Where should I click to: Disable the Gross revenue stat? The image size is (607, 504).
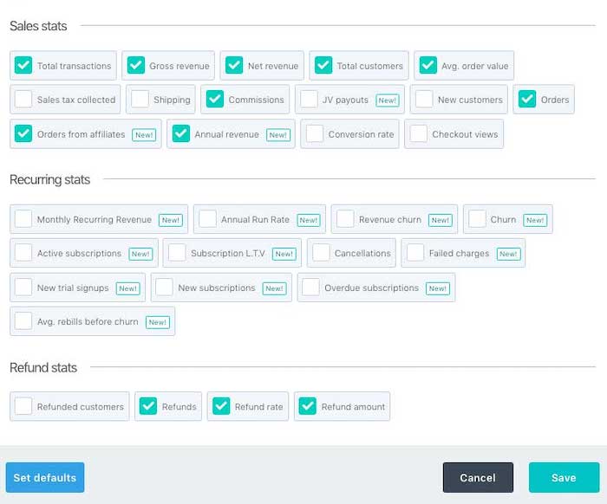point(135,66)
